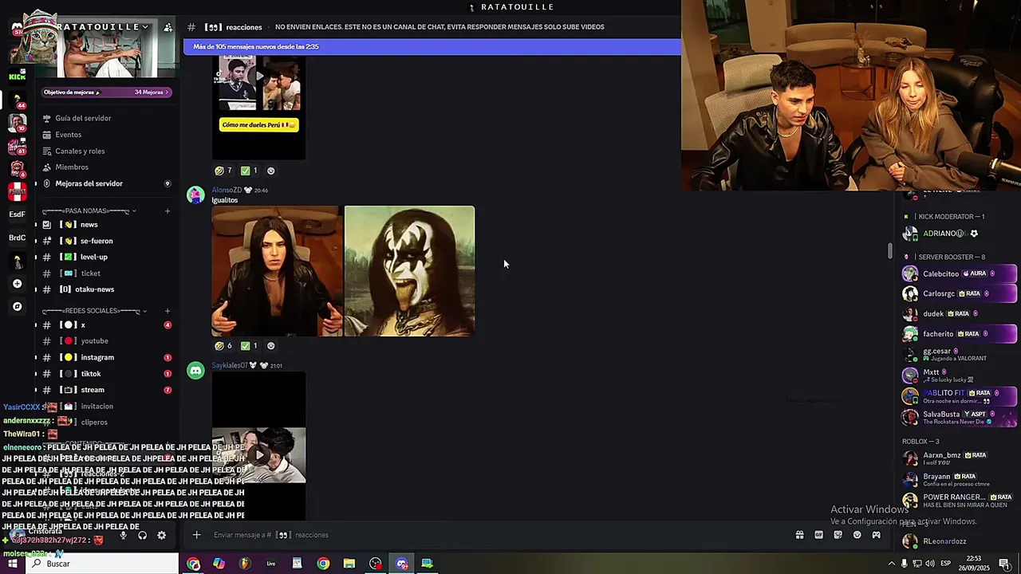Create a channel in the PASA NOMAS category
The image size is (1021, 574).
coord(168,211)
